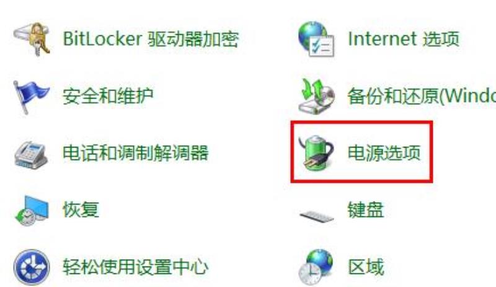Click the Internet Options globe checklist icon

pos(316,39)
